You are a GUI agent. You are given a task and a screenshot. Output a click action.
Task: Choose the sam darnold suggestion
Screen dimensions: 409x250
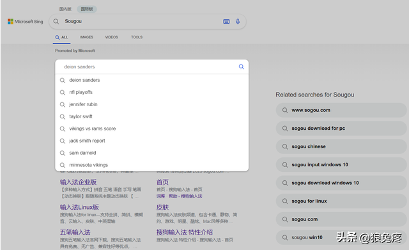(x=152, y=153)
